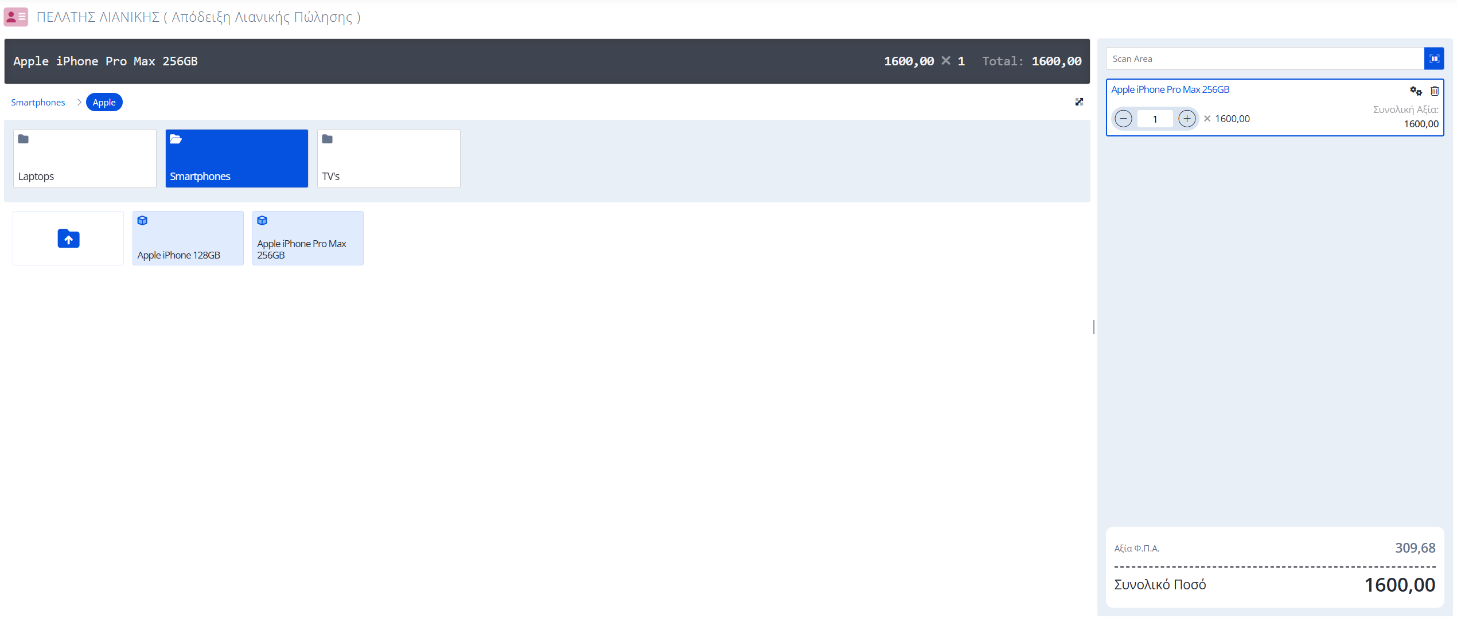Click Smartphones breadcrumb link
Screen dimensions: 1457x618
38,102
